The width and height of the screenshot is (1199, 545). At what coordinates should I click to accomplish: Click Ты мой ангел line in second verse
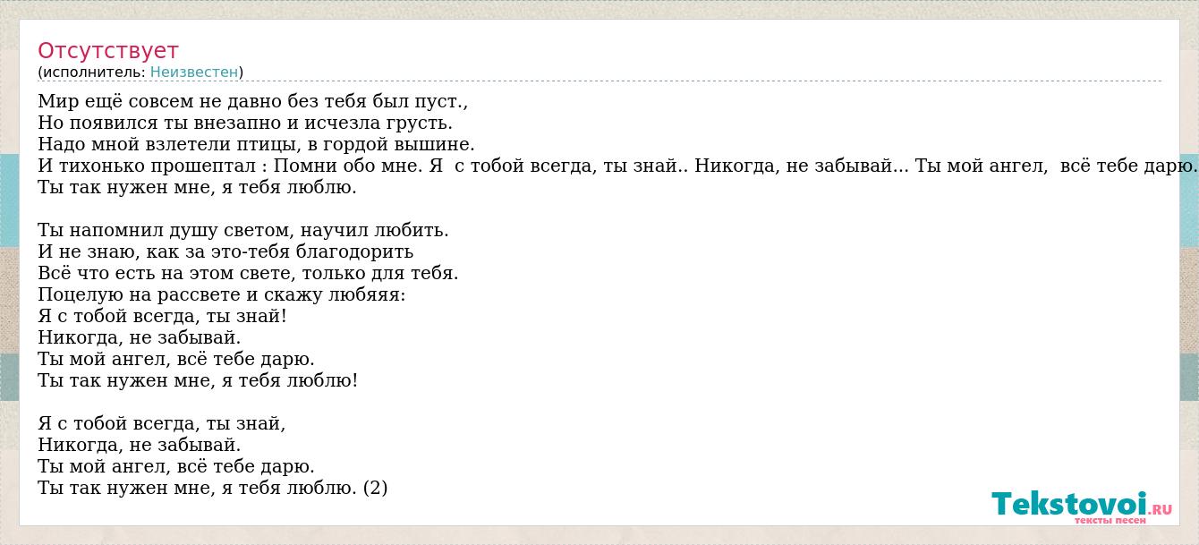pos(177,359)
